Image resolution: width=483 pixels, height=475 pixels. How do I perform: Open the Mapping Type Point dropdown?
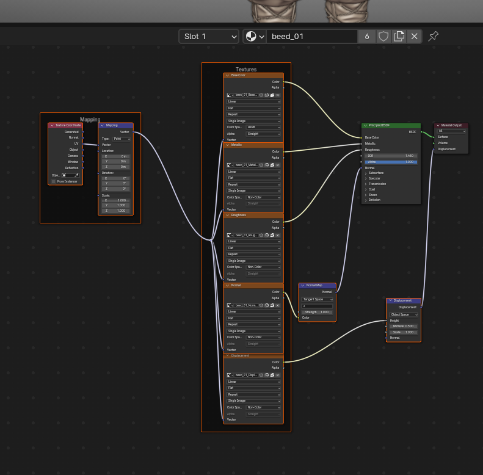pos(121,139)
